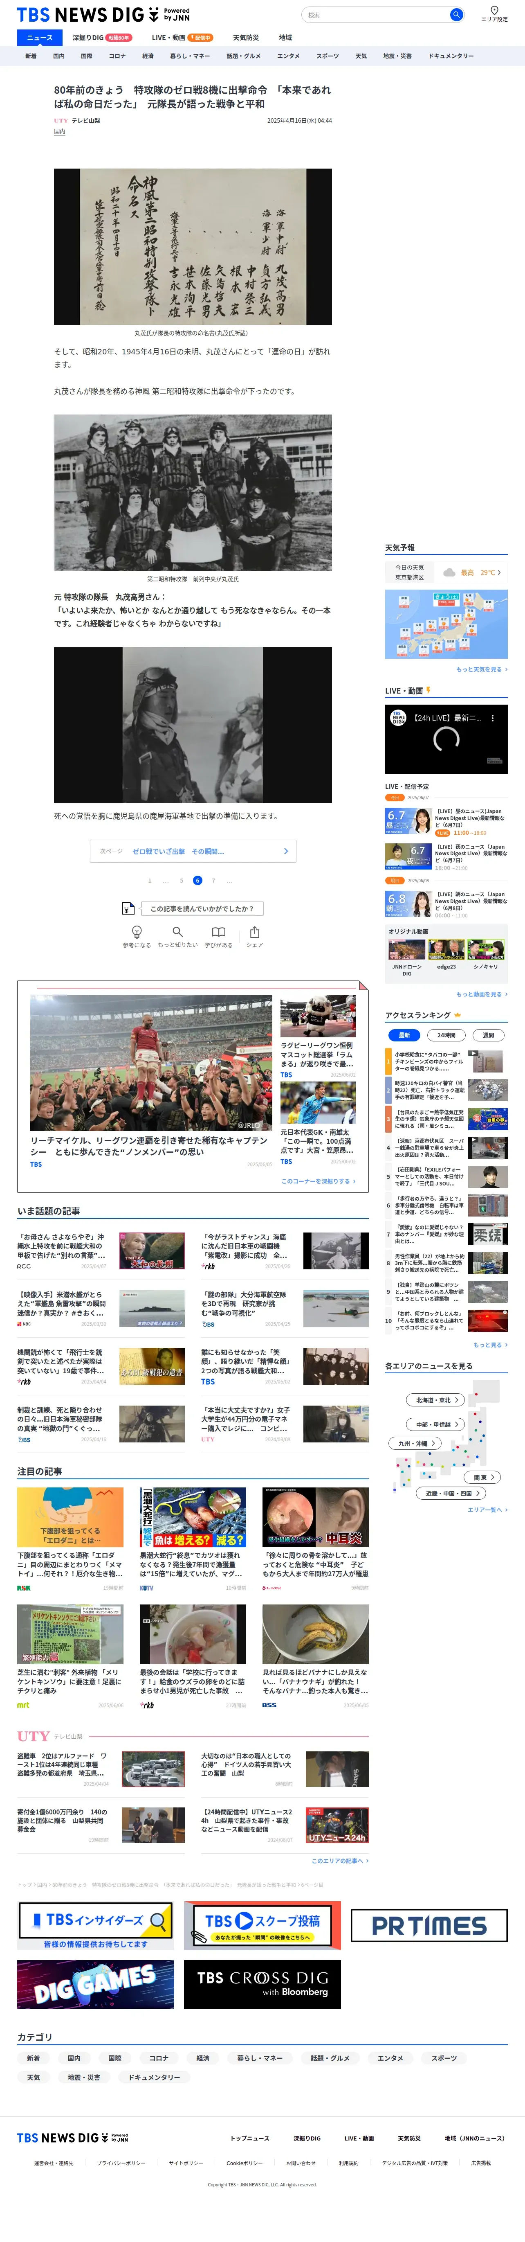Select the 地域 top tab
This screenshot has width=525, height=2242.
285,37
